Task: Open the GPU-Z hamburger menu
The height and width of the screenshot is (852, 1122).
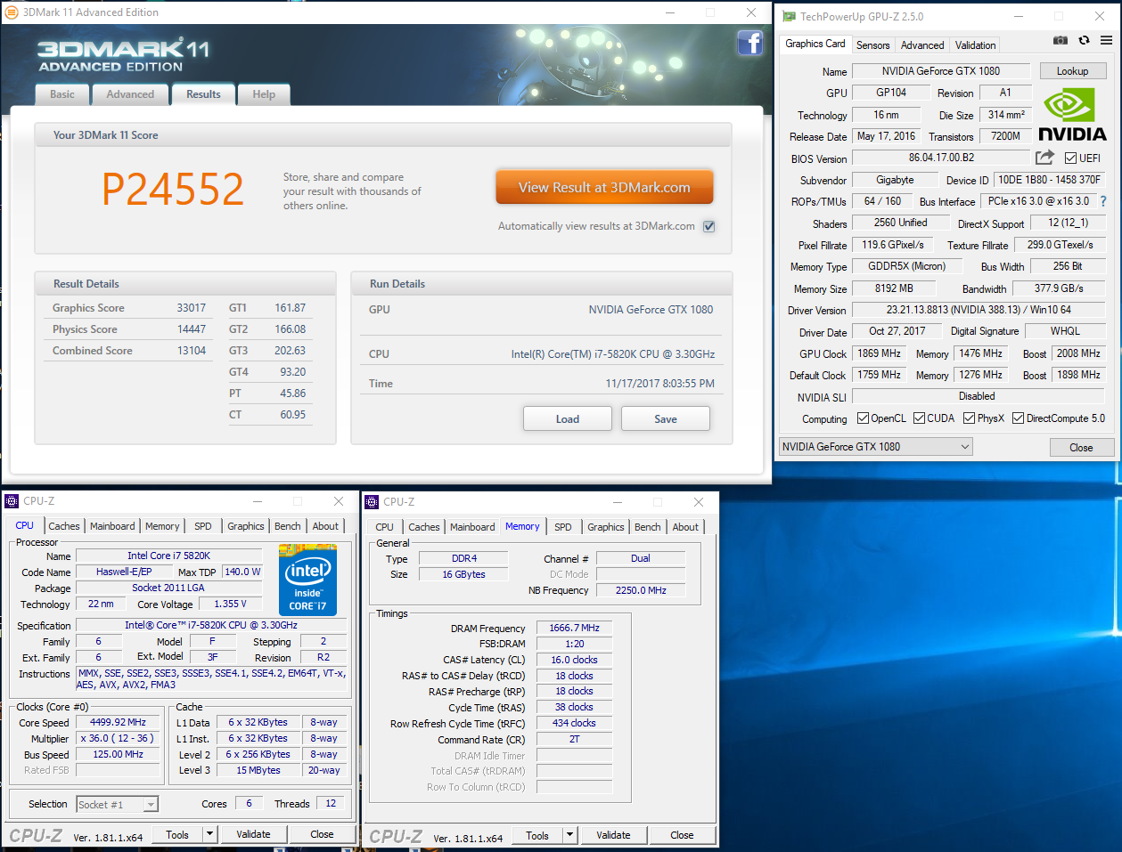Action: point(1106,40)
